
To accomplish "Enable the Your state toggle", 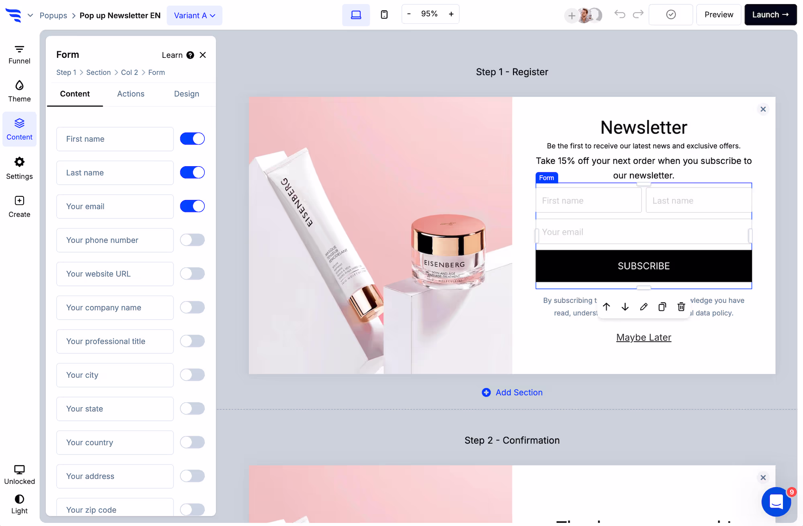I will tap(192, 409).
